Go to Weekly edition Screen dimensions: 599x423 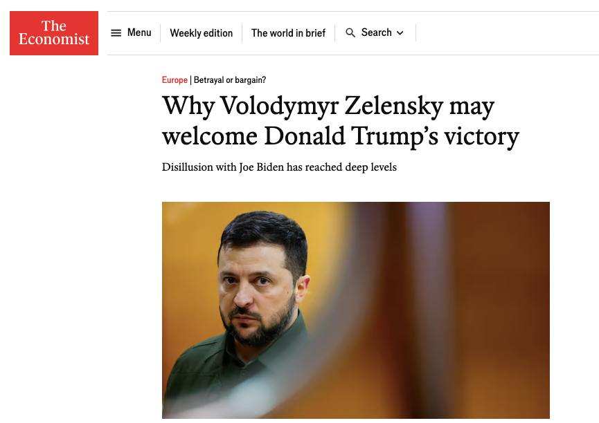201,33
